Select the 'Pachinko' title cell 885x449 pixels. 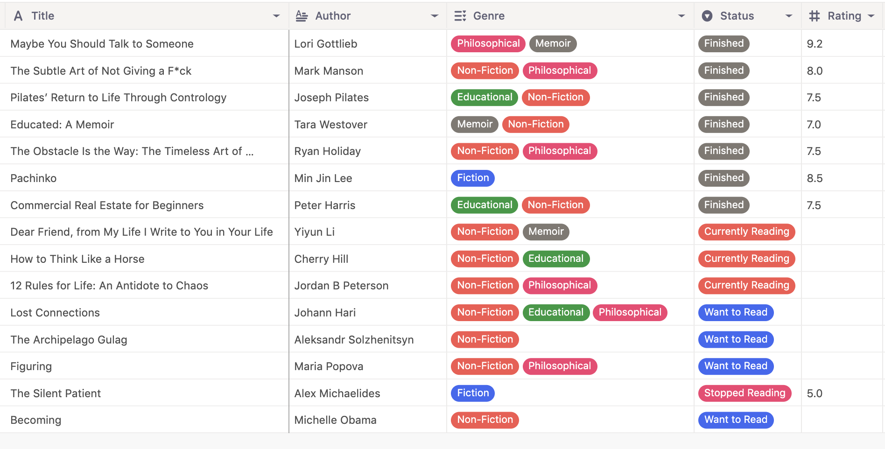(144, 178)
